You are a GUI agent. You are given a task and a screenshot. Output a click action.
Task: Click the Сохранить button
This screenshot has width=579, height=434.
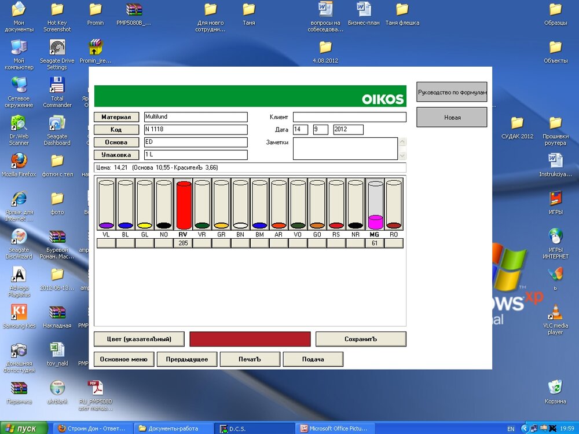click(x=360, y=339)
